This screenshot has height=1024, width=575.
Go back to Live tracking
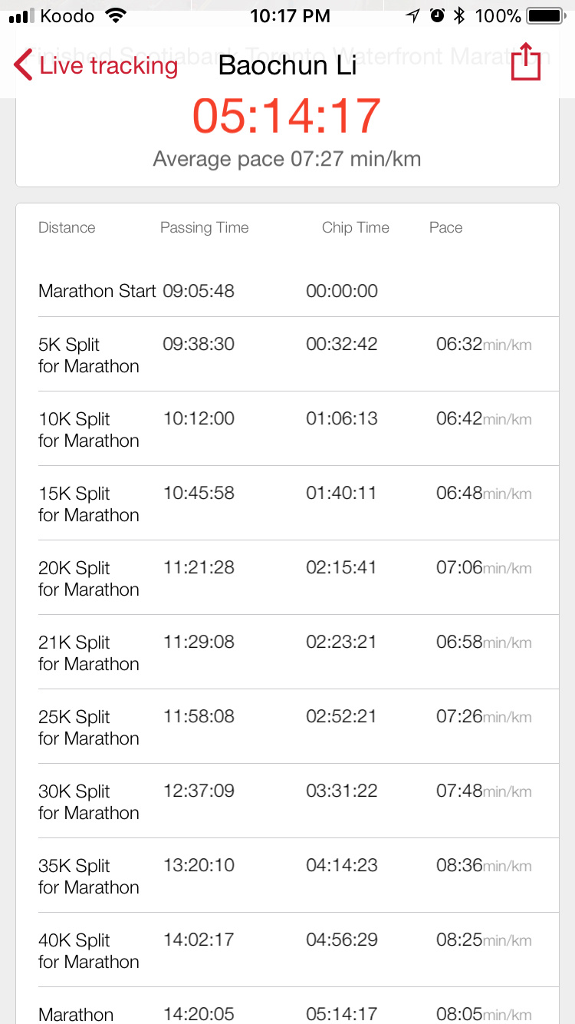click(x=108, y=65)
